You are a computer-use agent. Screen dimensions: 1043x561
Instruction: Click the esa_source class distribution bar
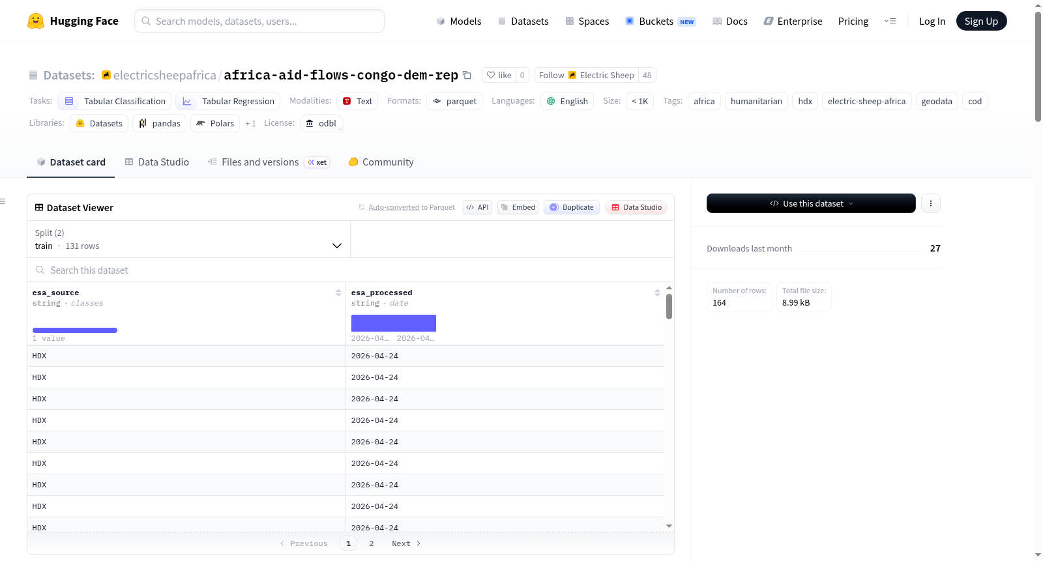[x=75, y=330]
